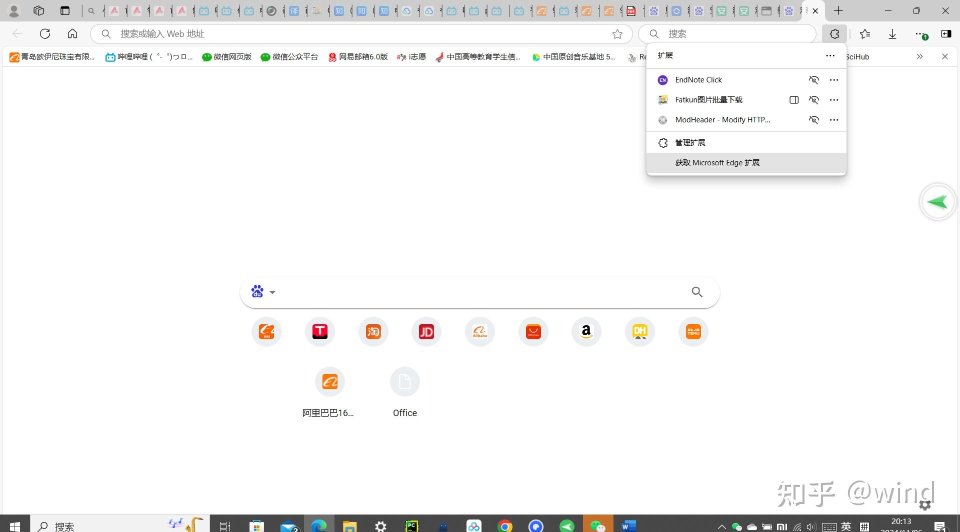This screenshot has height=532, width=960.
Task: Expand search engine dropdown next to Baidu logo
Action: 272,292
